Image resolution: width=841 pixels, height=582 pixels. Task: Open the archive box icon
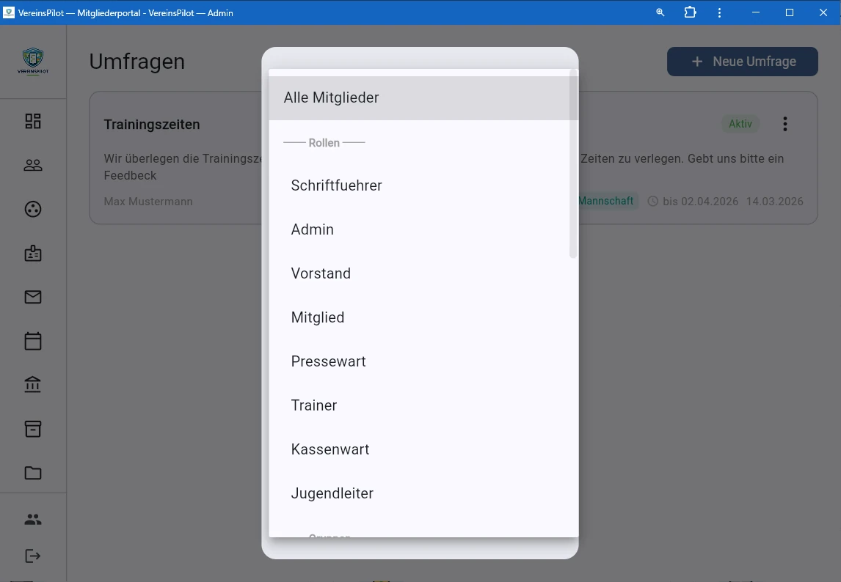[32, 428]
